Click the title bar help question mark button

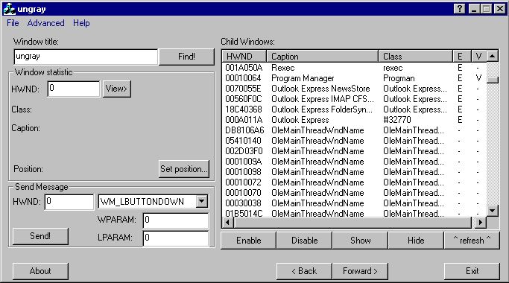(460, 9)
